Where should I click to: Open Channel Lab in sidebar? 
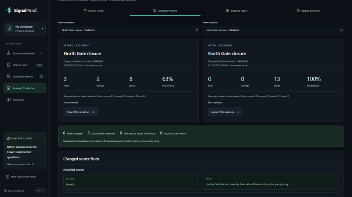25,65
